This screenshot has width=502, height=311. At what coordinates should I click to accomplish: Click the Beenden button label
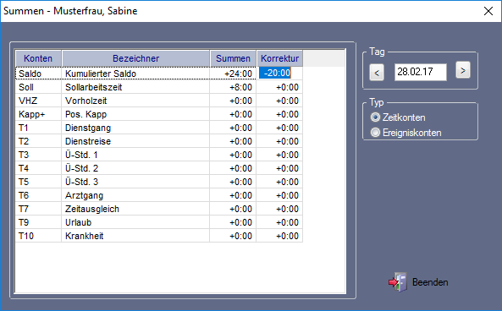point(430,282)
